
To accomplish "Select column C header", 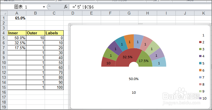I will tap(54, 13).
